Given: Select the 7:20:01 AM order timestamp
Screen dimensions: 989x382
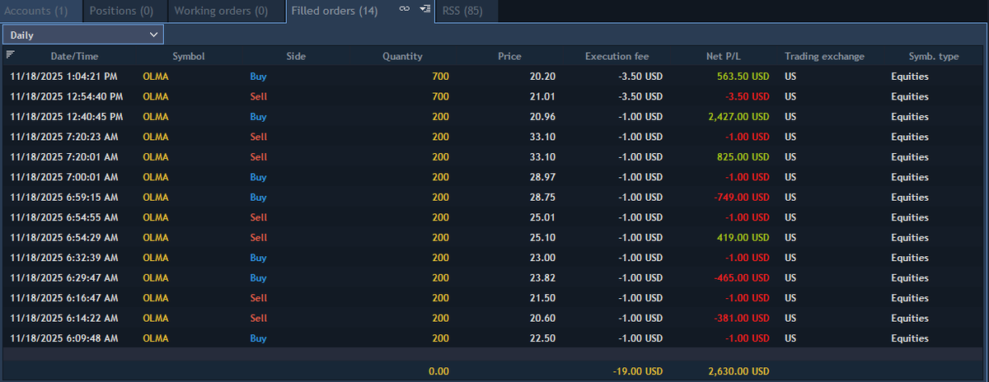Looking at the screenshot, I should point(64,157).
